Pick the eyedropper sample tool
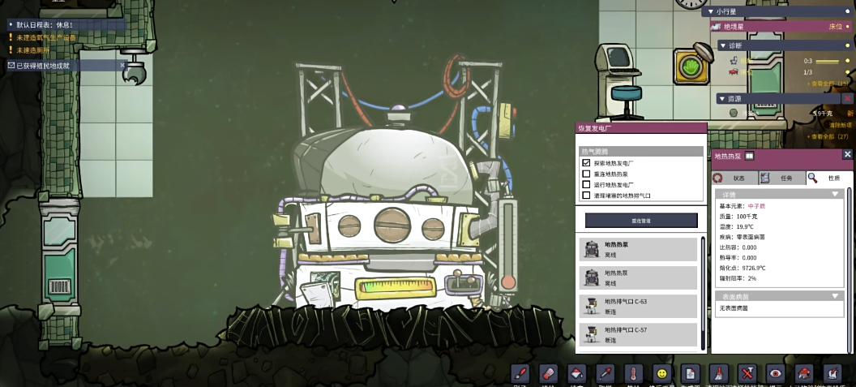The image size is (856, 387). (605, 374)
